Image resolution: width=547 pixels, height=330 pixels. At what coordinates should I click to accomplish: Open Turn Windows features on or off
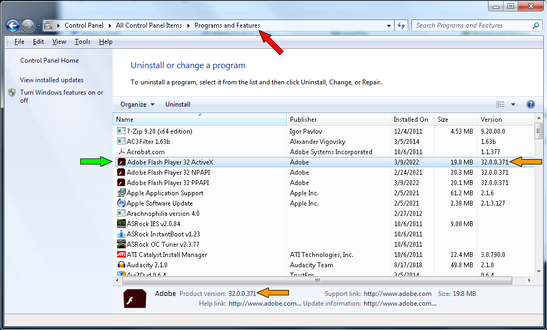pyautogui.click(x=61, y=96)
